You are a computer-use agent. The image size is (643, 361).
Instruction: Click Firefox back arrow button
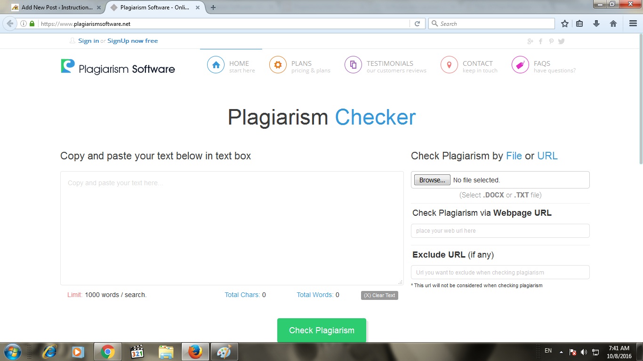point(10,24)
